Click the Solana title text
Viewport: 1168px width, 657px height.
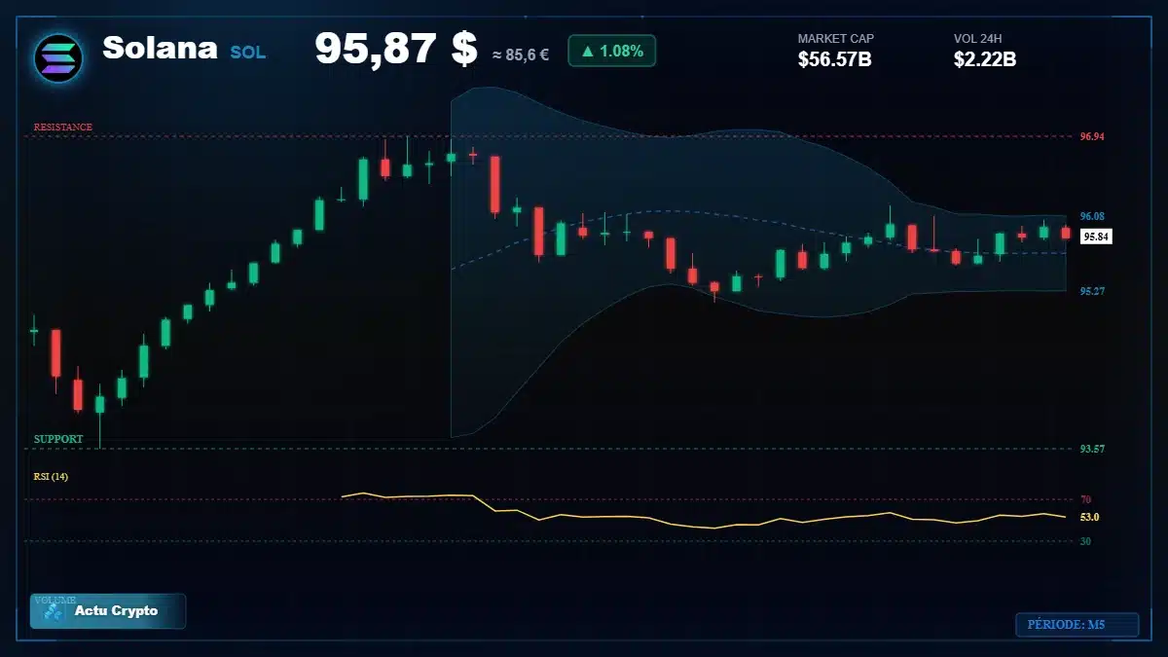(160, 48)
